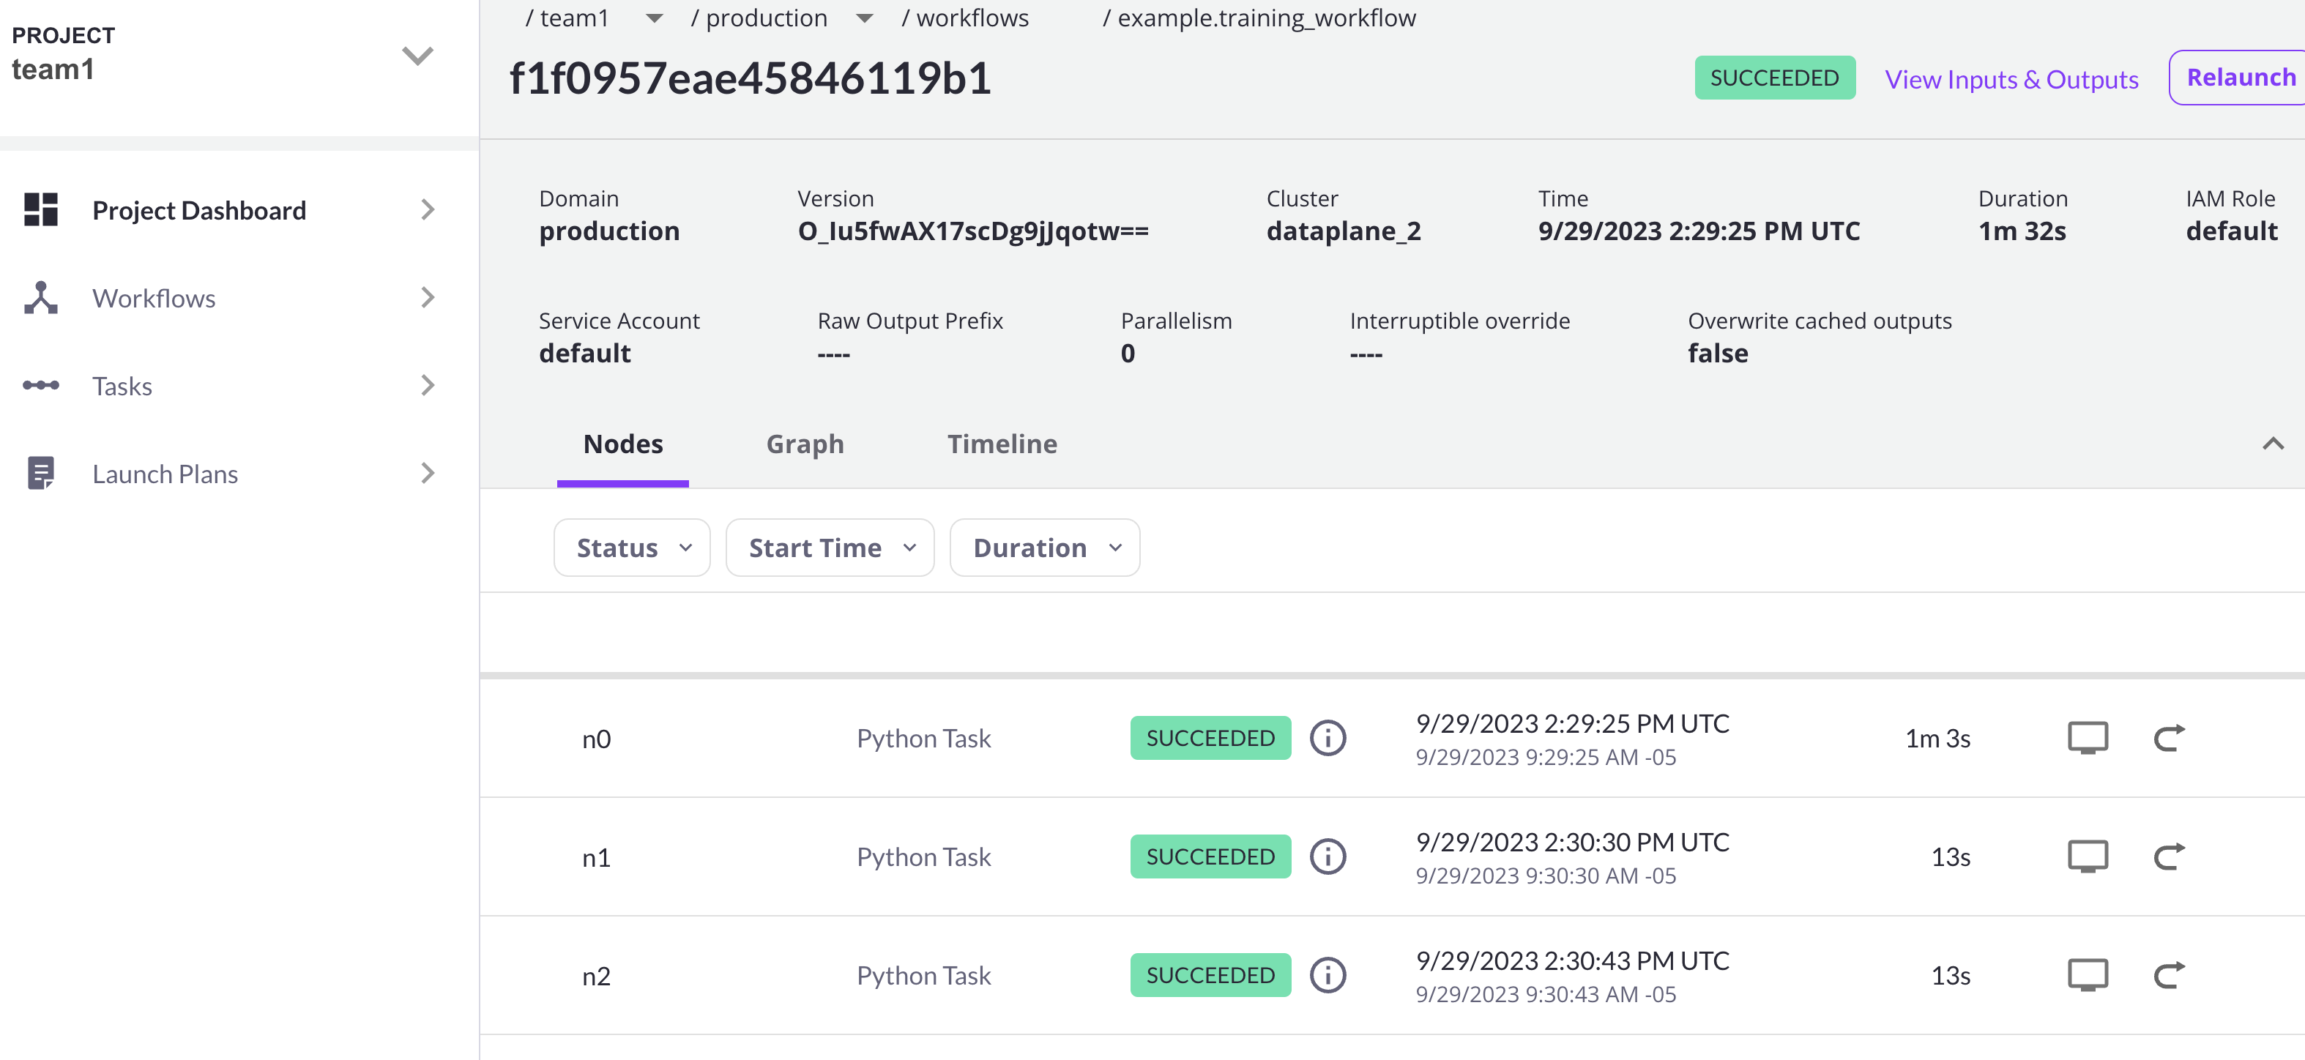This screenshot has width=2305, height=1060.
Task: Click the rerun arrow icon for n2
Action: pos(2168,975)
